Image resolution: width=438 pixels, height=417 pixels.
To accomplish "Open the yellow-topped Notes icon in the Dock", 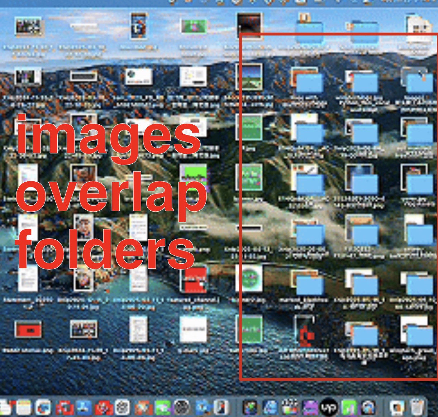I will [x=24, y=407].
